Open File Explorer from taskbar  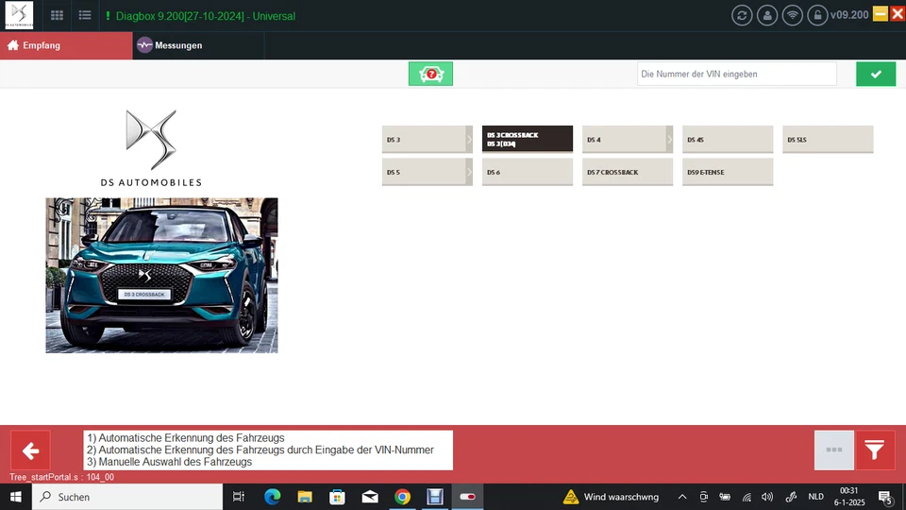coord(305,497)
